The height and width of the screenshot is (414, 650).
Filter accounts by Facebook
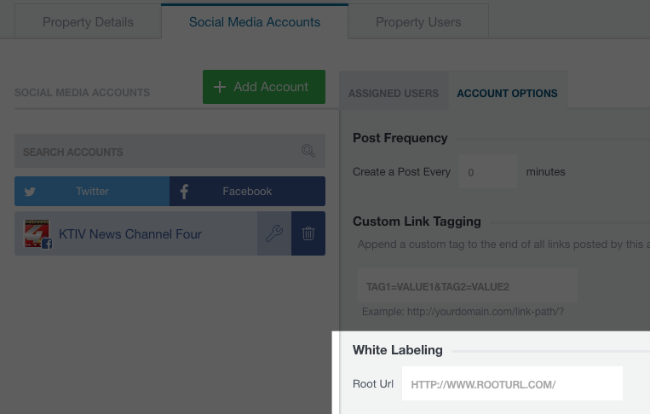coord(248,192)
